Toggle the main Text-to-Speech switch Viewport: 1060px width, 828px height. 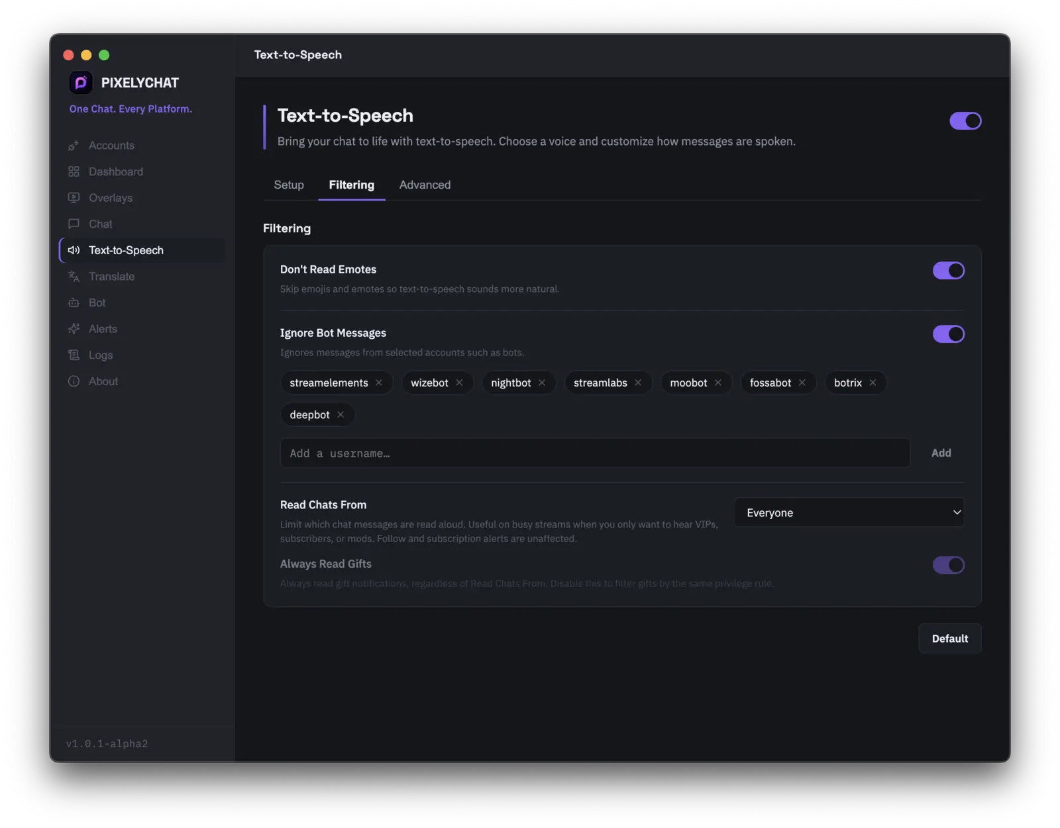click(x=965, y=120)
